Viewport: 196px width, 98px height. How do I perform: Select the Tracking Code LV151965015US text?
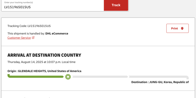tap(29, 26)
